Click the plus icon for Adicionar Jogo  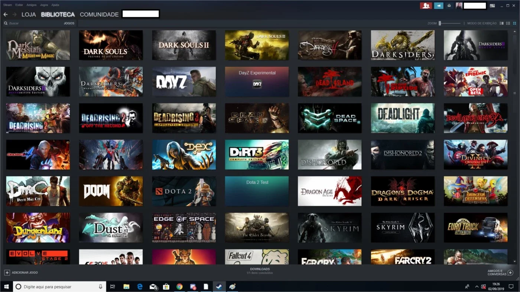[x=7, y=272]
